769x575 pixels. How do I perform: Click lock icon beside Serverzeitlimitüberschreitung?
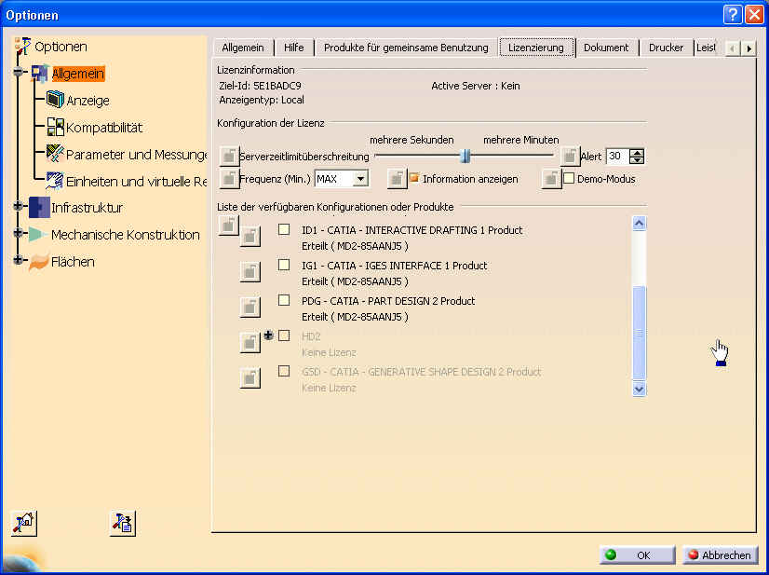click(229, 157)
